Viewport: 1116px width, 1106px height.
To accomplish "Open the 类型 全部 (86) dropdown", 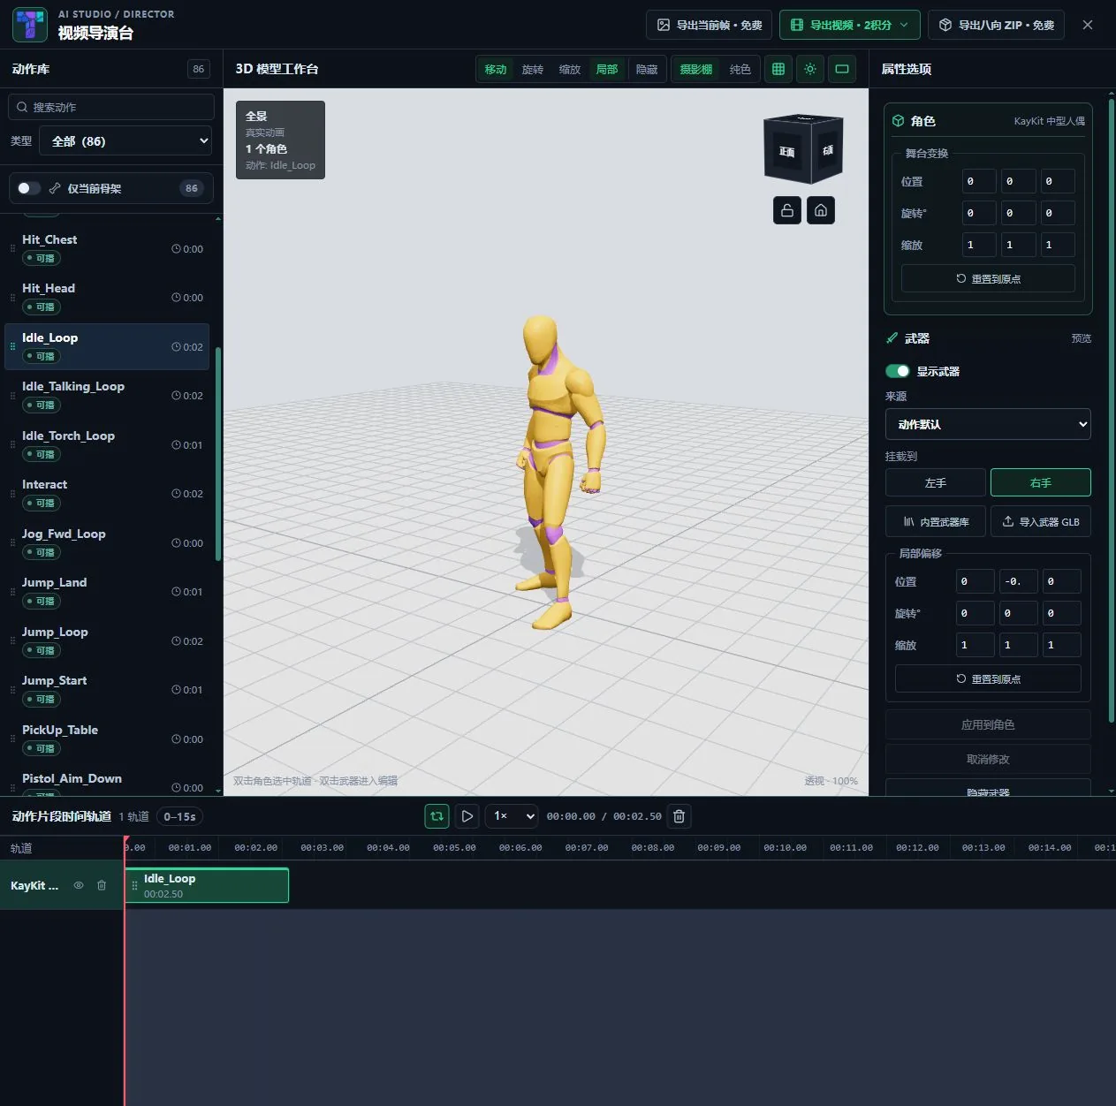I will point(125,141).
